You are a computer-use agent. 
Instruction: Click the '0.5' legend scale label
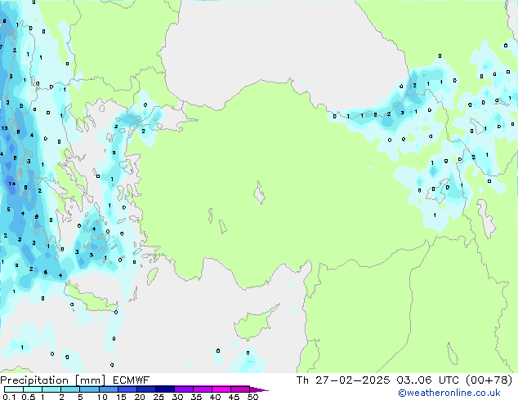click(29, 397)
